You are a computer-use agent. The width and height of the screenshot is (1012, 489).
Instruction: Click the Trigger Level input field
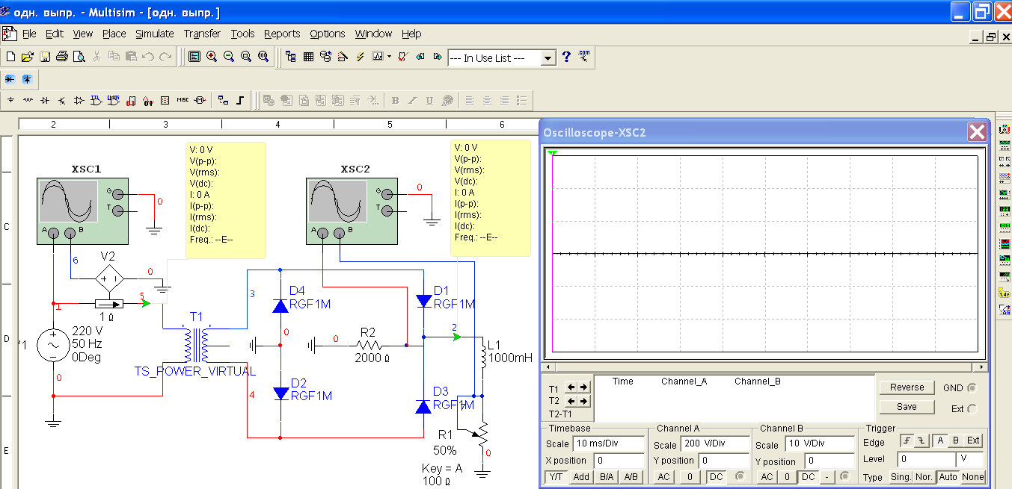tap(925, 460)
